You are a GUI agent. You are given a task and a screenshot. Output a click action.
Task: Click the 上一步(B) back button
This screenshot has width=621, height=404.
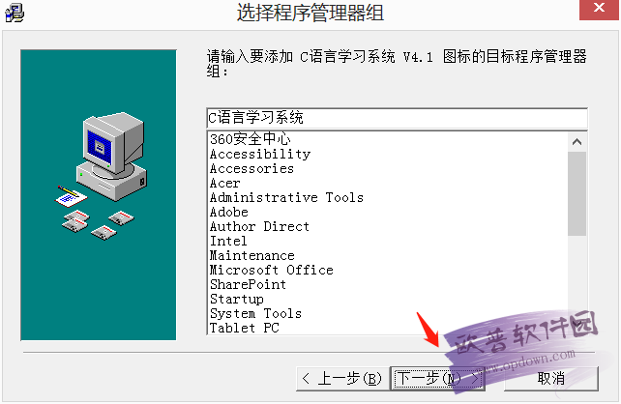(343, 379)
